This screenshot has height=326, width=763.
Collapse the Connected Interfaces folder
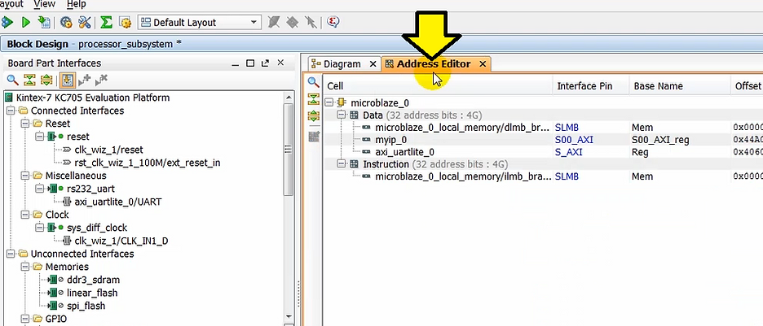(x=11, y=111)
